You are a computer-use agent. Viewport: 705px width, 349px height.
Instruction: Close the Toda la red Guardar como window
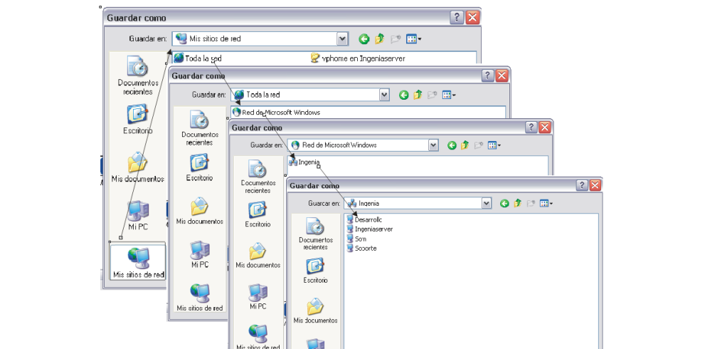tap(502, 75)
